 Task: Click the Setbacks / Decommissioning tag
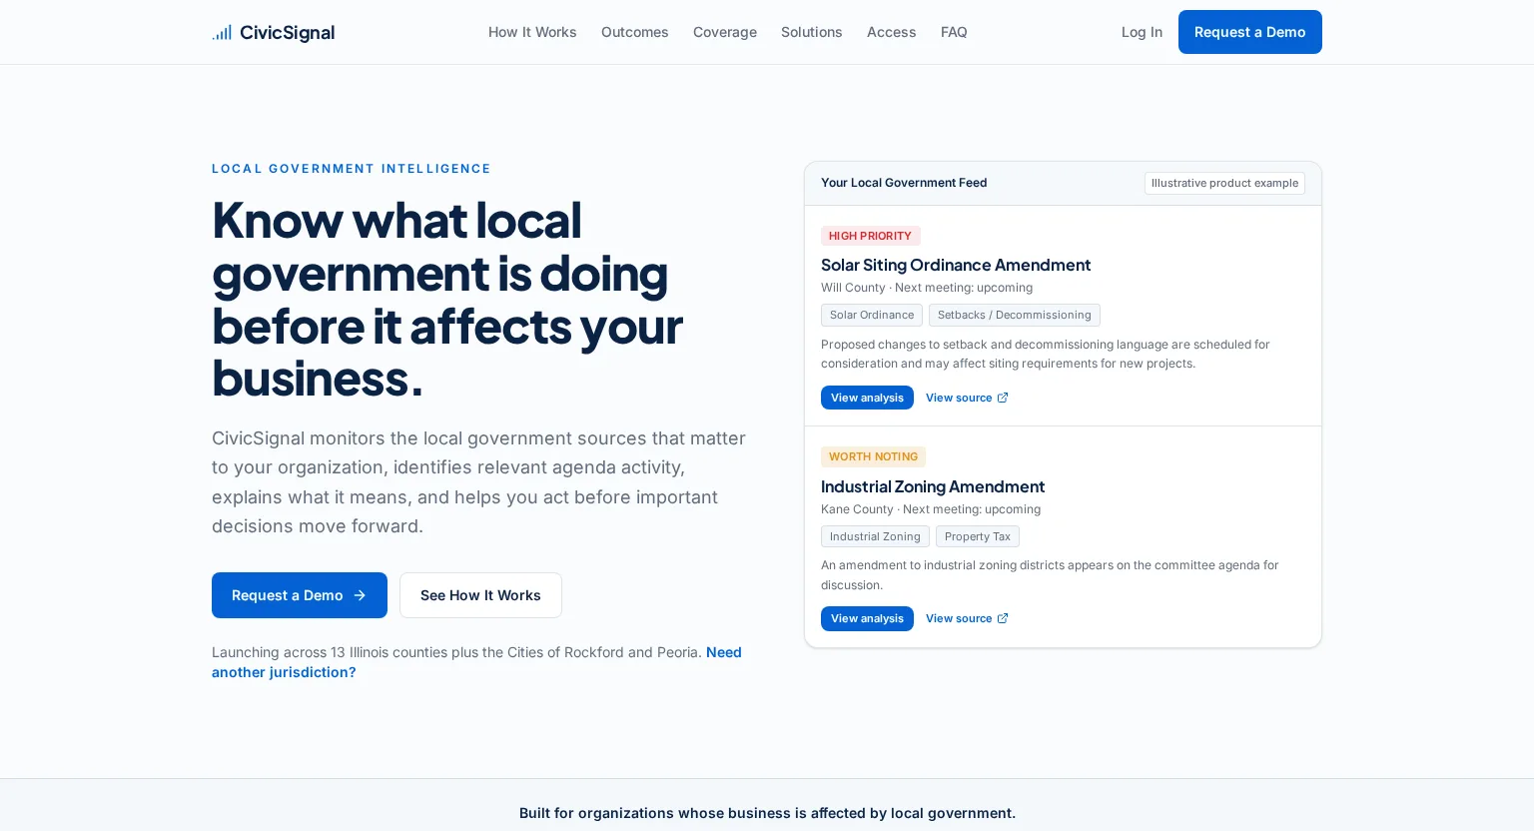1015,315
